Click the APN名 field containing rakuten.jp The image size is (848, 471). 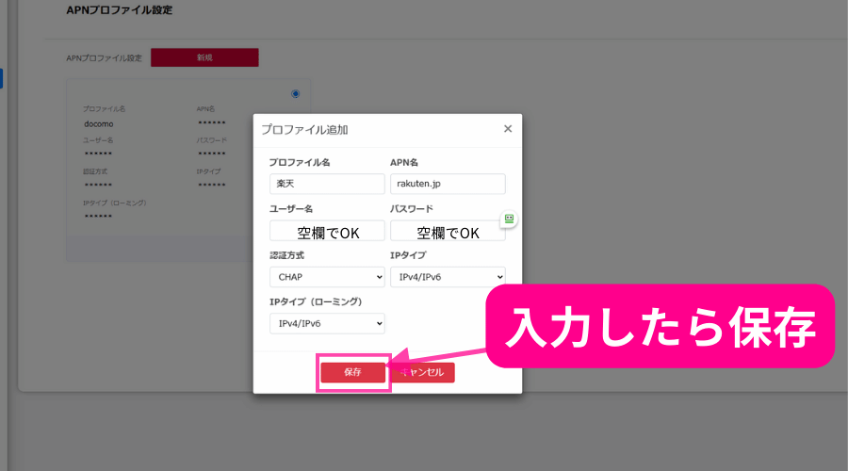point(448,184)
